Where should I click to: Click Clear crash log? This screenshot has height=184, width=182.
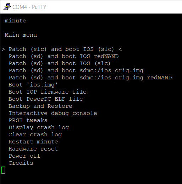click(x=35, y=135)
